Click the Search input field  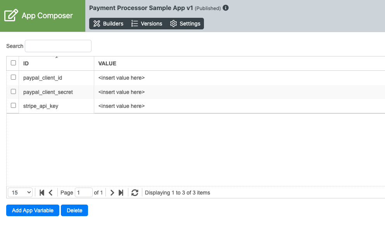[58, 46]
